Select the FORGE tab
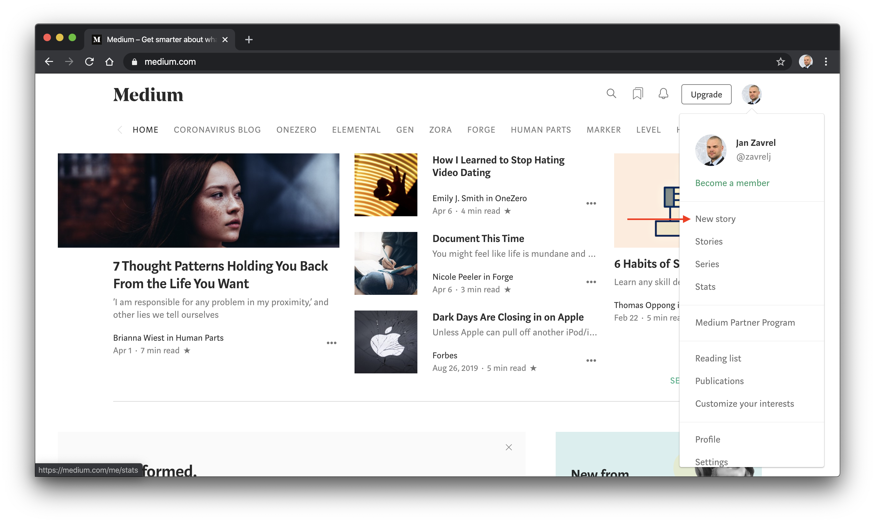 click(x=481, y=130)
